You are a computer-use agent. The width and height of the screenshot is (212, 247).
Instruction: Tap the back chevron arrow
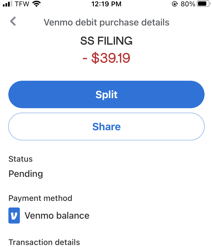click(x=13, y=21)
